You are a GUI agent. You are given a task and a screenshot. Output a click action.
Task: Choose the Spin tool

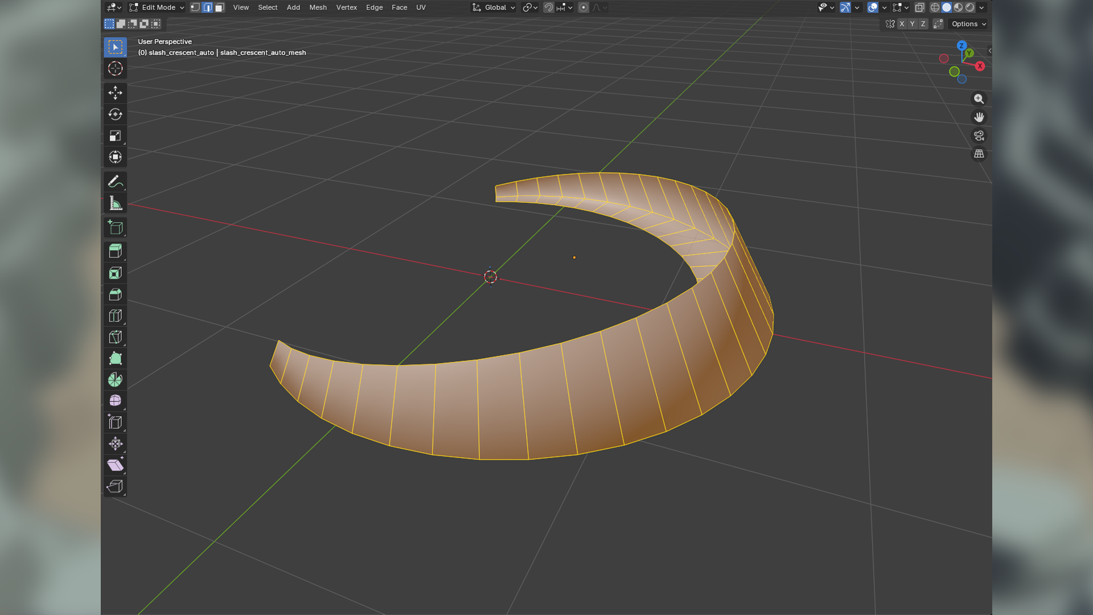(x=115, y=380)
